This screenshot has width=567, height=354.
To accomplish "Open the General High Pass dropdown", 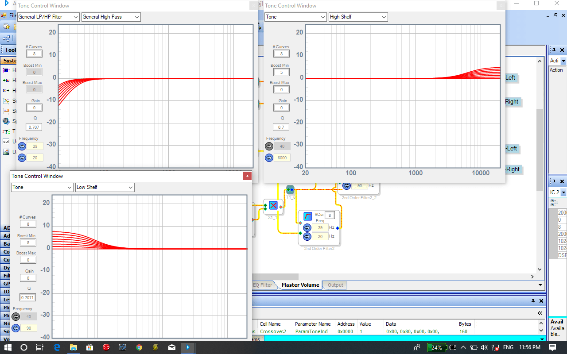I will [111, 17].
